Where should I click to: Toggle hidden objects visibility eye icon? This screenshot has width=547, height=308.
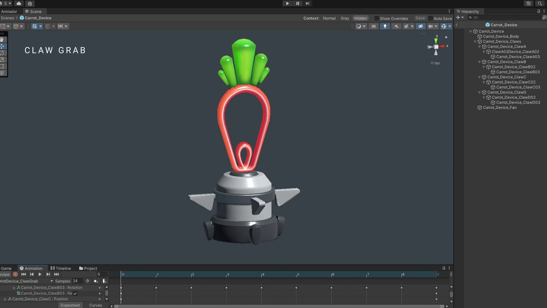tap(421, 26)
